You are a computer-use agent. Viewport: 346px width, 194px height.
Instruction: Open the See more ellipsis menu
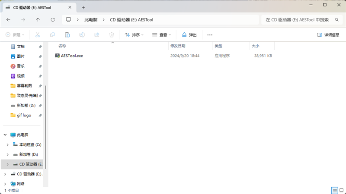[x=210, y=35]
